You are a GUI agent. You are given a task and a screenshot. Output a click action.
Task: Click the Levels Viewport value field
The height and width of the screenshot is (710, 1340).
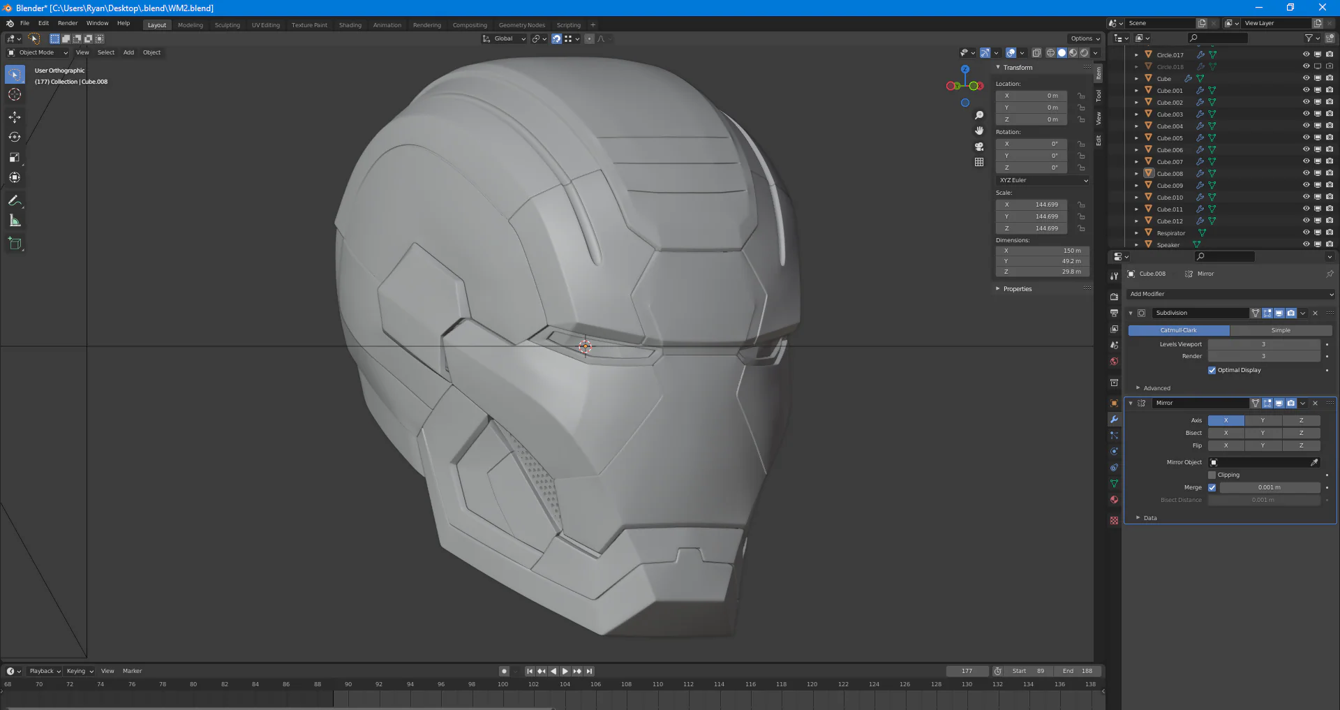1263,344
